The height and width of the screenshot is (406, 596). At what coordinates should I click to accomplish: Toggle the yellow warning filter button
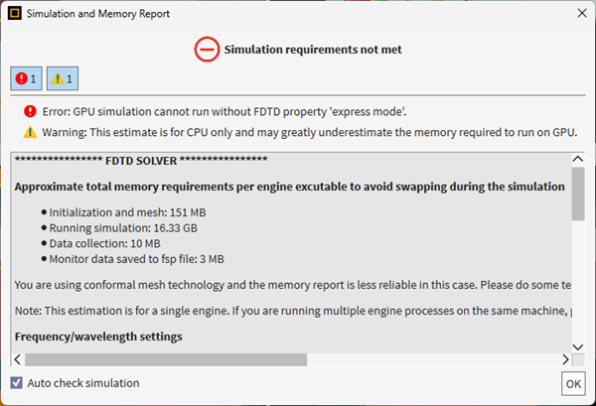(62, 77)
